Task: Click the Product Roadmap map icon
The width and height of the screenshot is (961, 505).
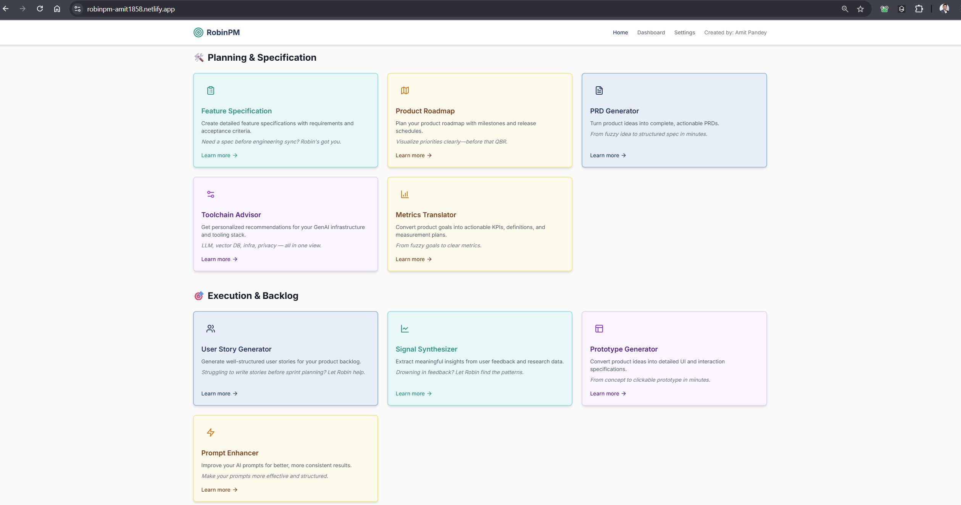Action: coord(405,90)
